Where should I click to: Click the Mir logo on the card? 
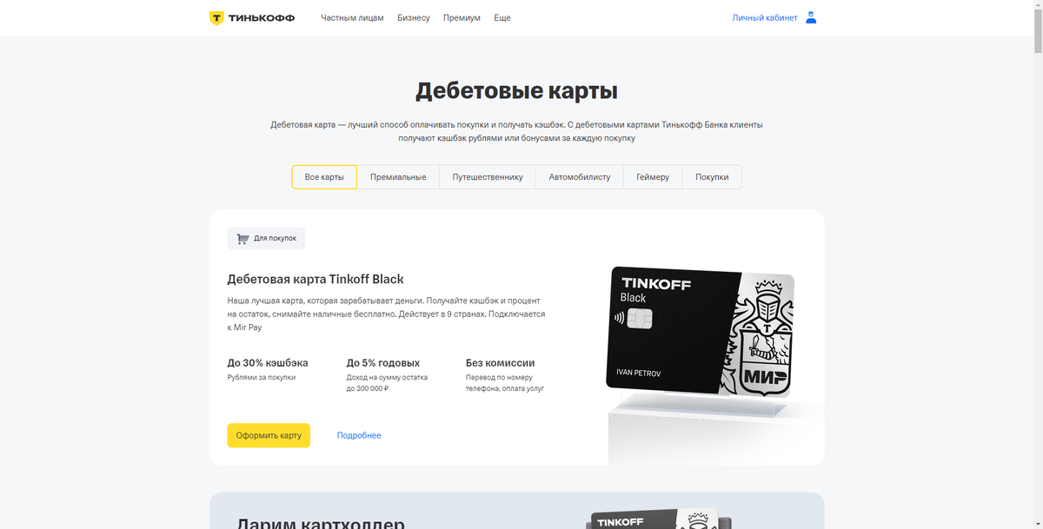coord(766,376)
